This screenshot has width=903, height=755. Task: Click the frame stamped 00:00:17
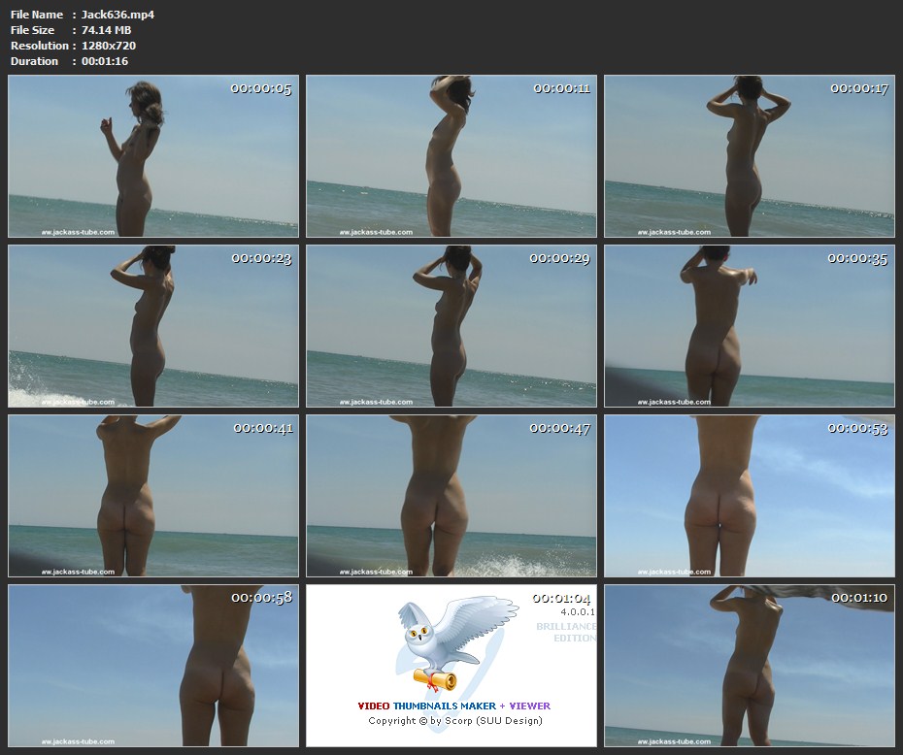750,156
